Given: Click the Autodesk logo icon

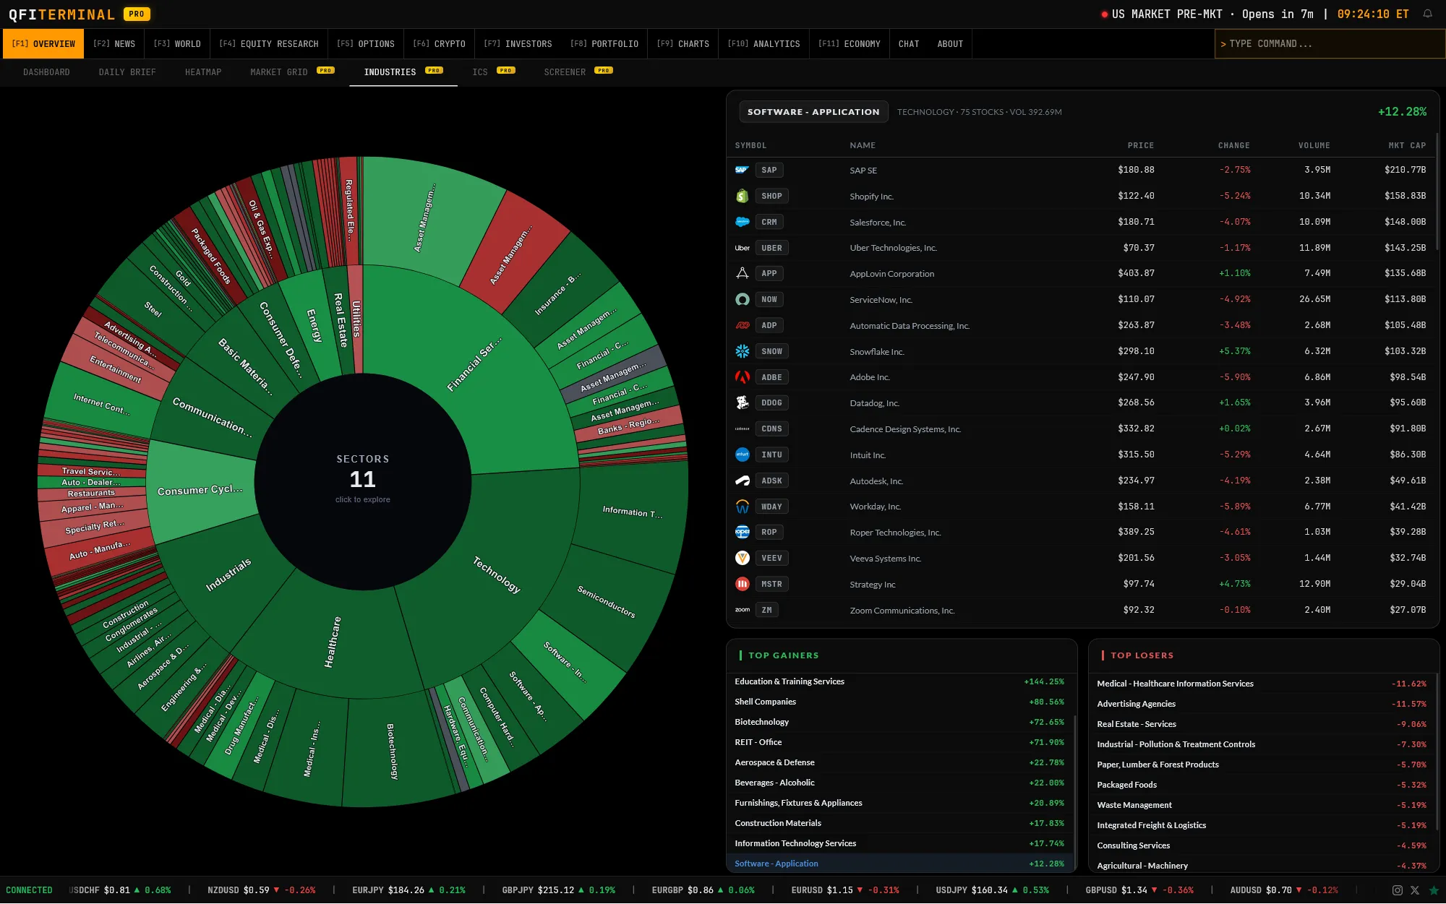Looking at the screenshot, I should coord(742,481).
